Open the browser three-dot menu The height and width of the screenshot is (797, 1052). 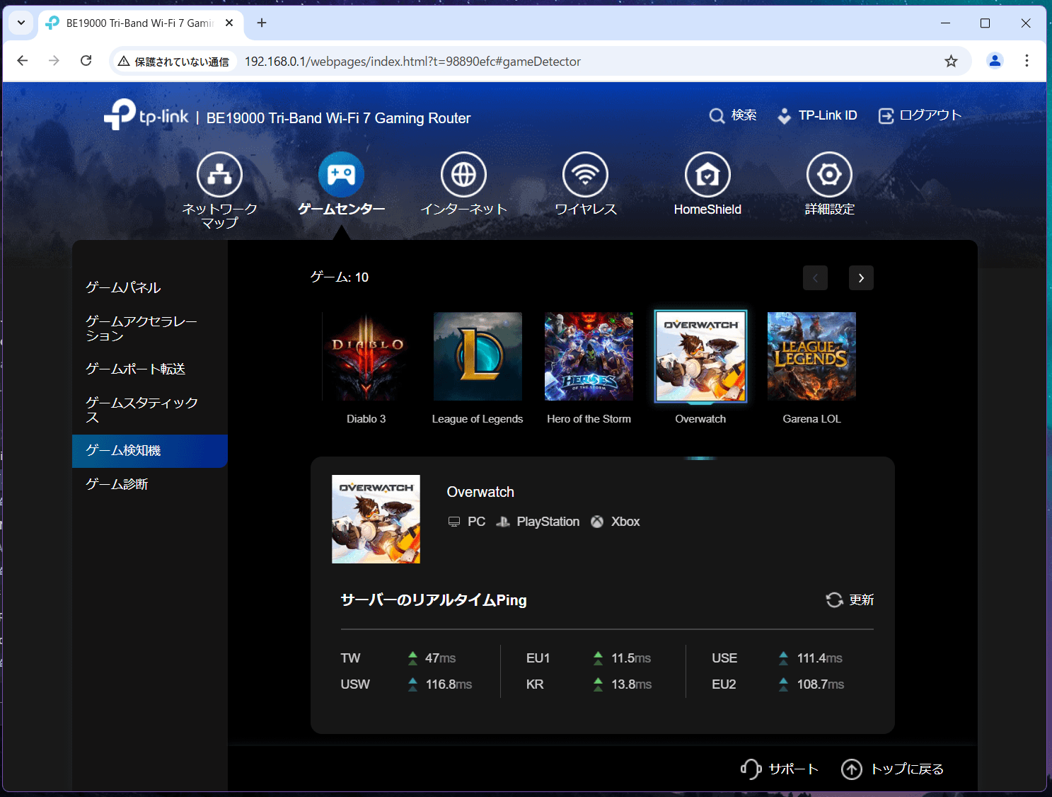coord(1027,61)
